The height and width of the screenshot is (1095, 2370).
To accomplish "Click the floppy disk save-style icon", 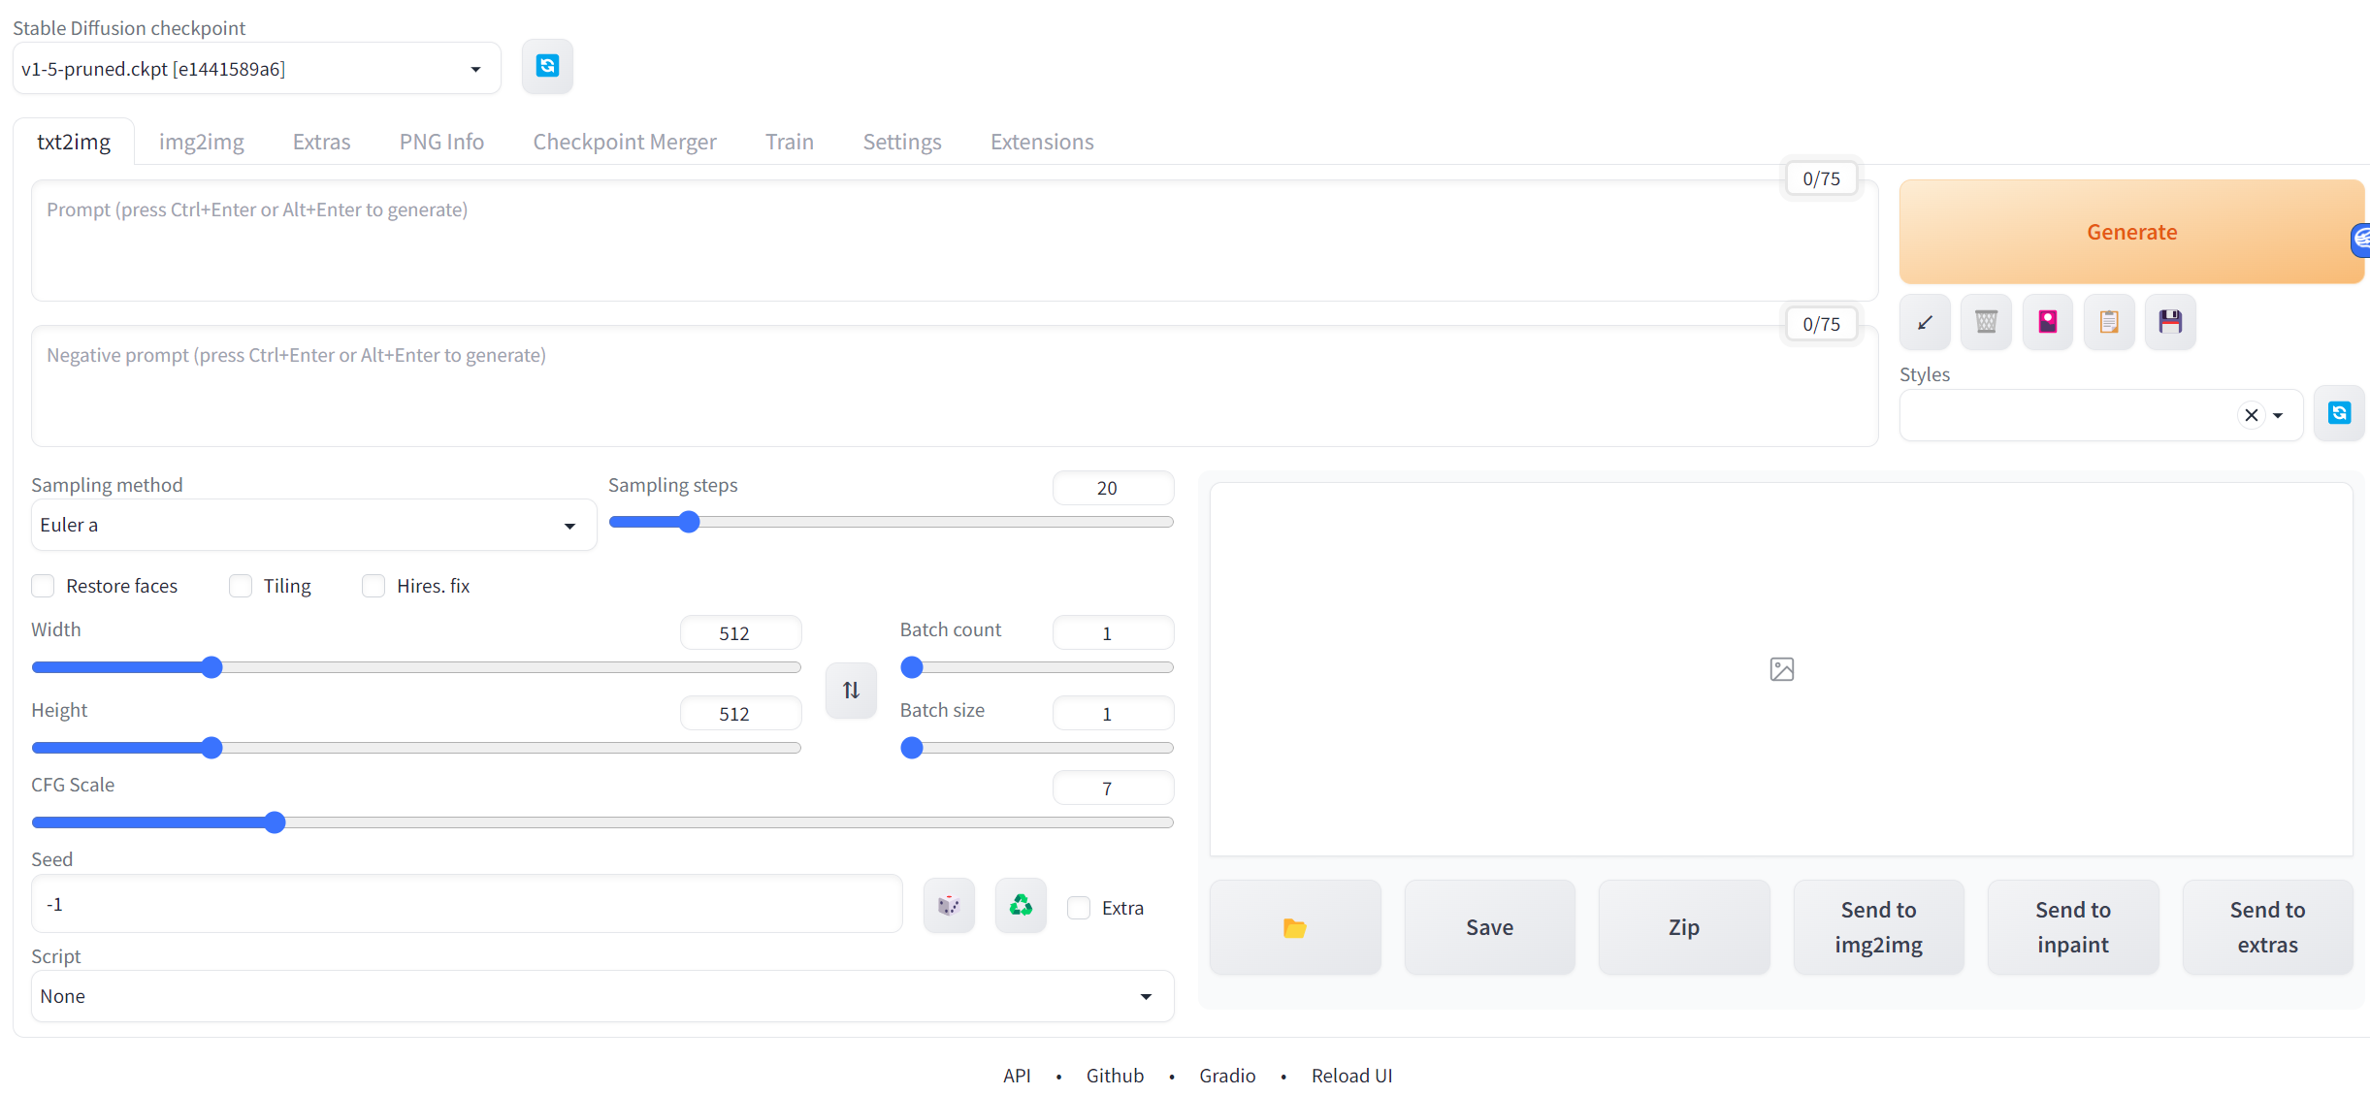I will click(x=2170, y=322).
